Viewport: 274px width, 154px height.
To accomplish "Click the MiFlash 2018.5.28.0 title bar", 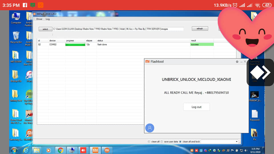I will click(47, 14).
